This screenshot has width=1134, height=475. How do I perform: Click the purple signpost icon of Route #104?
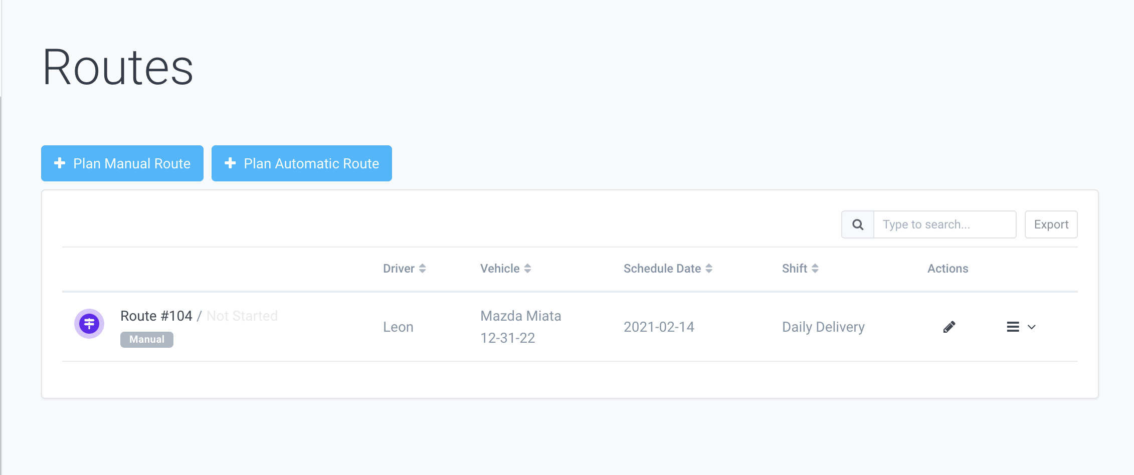(x=89, y=324)
